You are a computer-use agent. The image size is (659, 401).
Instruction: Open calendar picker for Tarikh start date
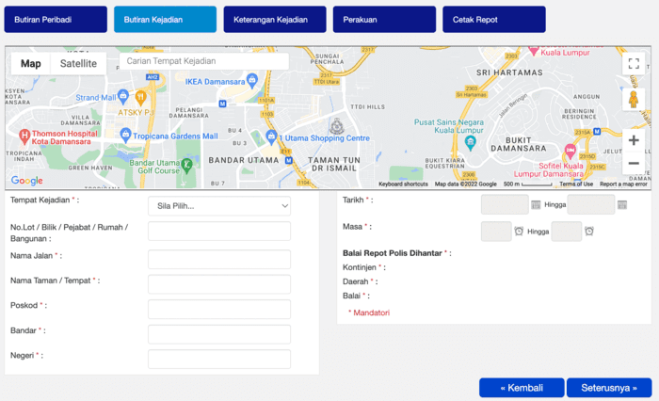point(536,204)
